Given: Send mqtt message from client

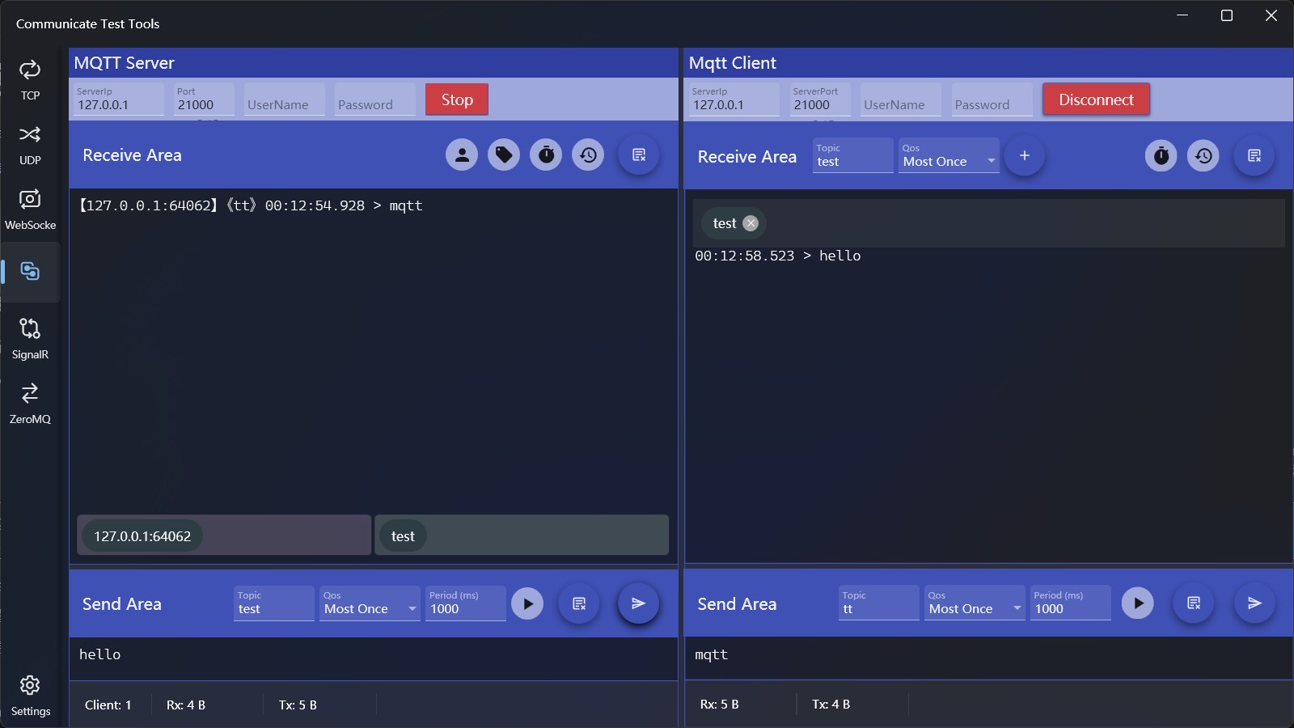Looking at the screenshot, I should click(x=1254, y=603).
